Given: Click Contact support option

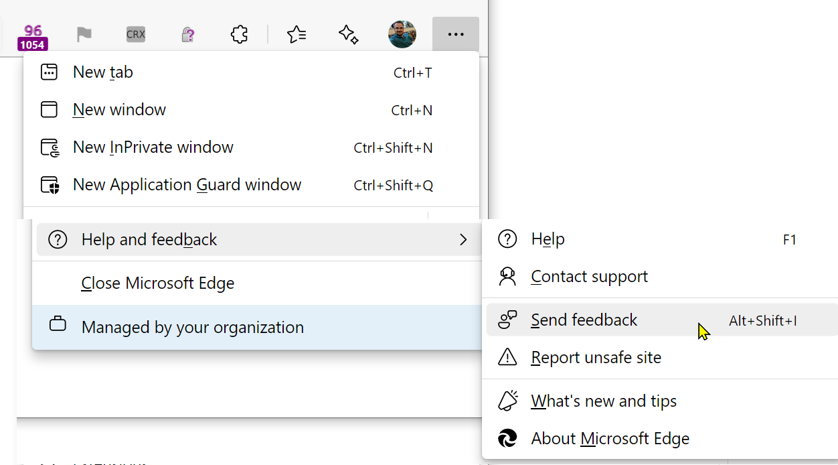Looking at the screenshot, I should (x=589, y=277).
